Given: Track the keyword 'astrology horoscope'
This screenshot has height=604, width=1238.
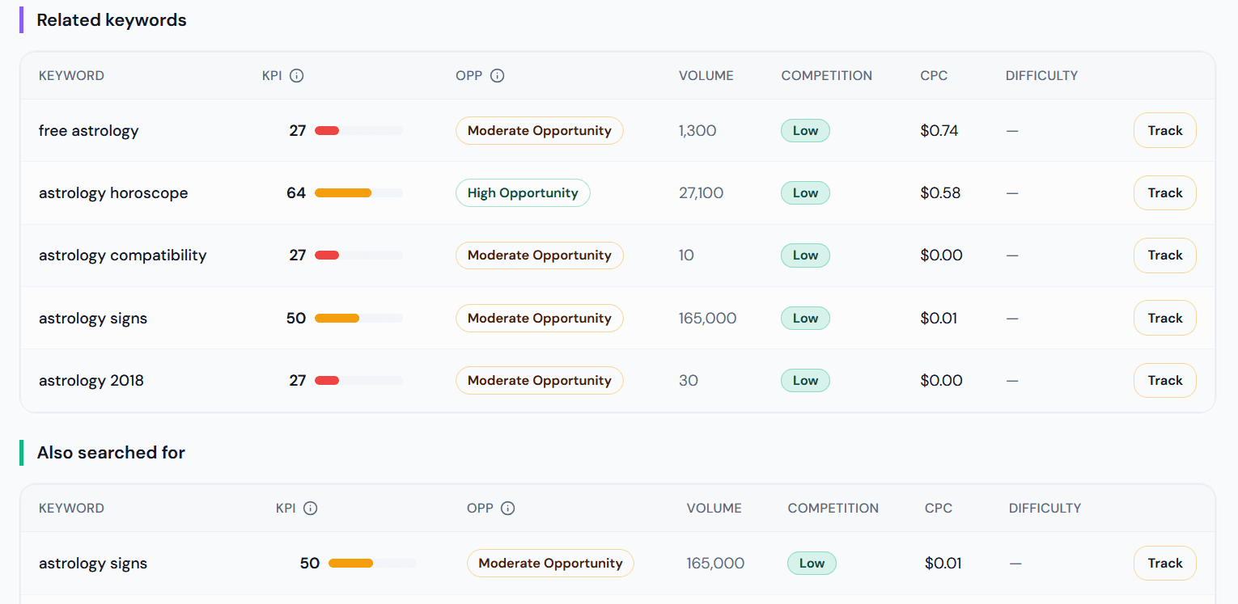Looking at the screenshot, I should pyautogui.click(x=1164, y=192).
